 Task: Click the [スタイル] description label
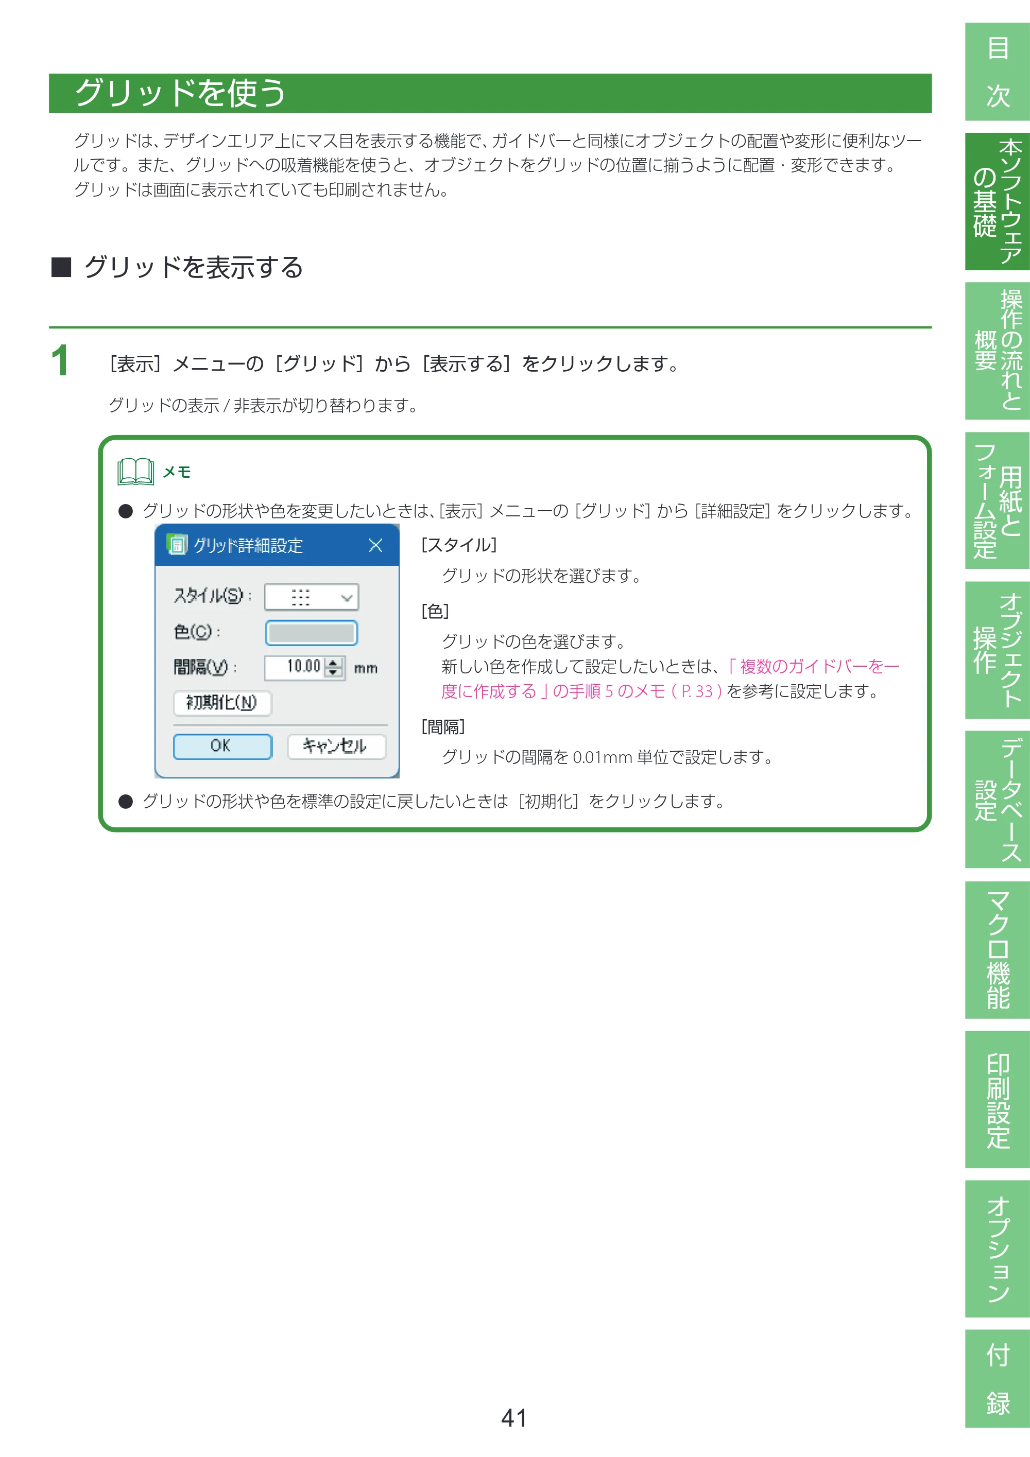[x=459, y=545]
